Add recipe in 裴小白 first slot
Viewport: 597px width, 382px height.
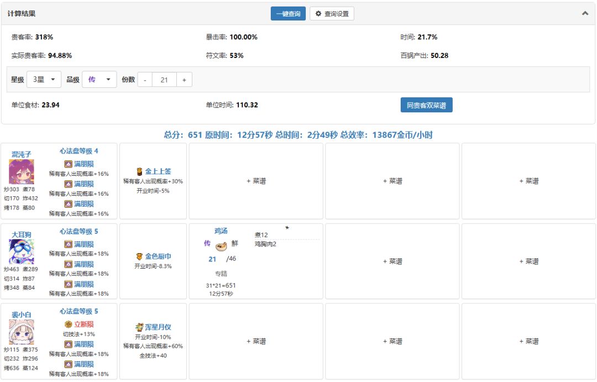[x=256, y=341]
